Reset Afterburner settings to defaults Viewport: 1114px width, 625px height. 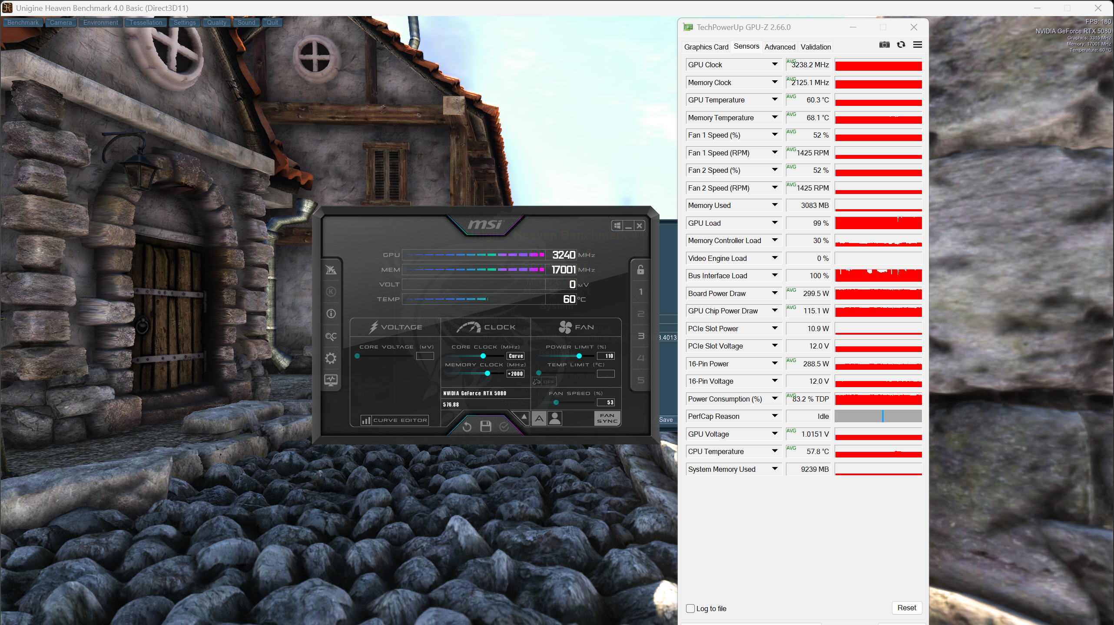point(467,427)
